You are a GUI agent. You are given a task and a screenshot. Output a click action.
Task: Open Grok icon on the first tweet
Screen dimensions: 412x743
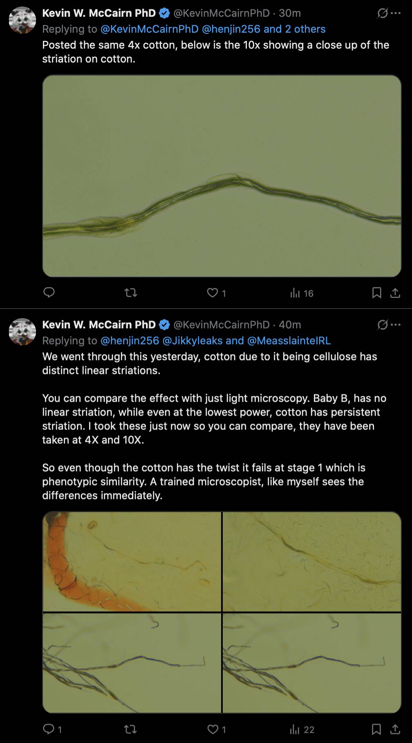382,13
